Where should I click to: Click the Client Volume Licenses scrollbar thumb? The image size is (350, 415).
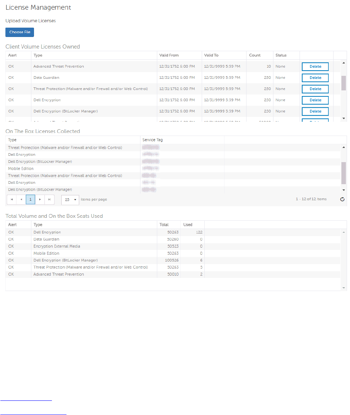point(344,83)
